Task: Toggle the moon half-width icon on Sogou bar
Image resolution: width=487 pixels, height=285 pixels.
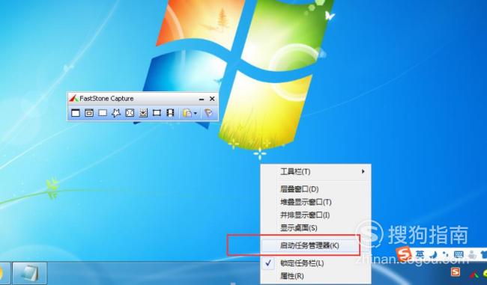Action: click(434, 254)
